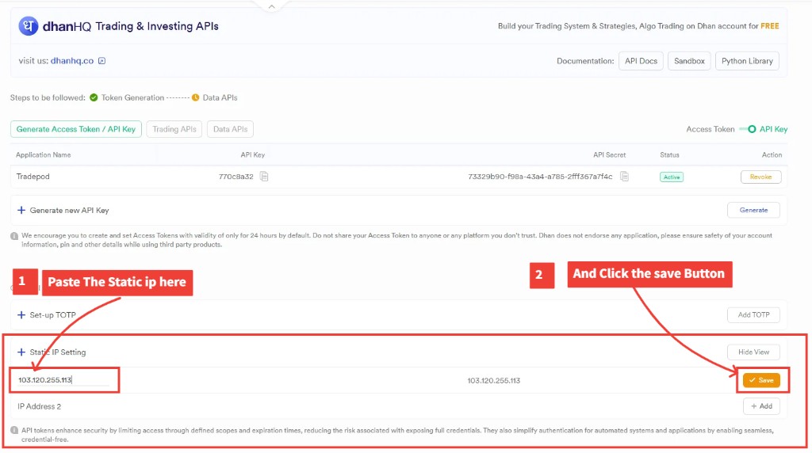Viewport: 812px width, 453px height.
Task: Switch to the Trading APIs tab
Action: [x=174, y=129]
